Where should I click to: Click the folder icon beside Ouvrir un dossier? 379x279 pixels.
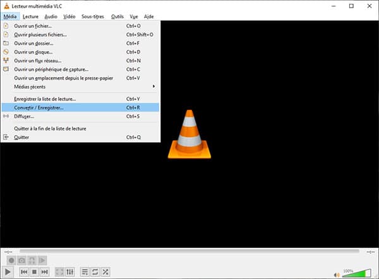(x=6, y=44)
